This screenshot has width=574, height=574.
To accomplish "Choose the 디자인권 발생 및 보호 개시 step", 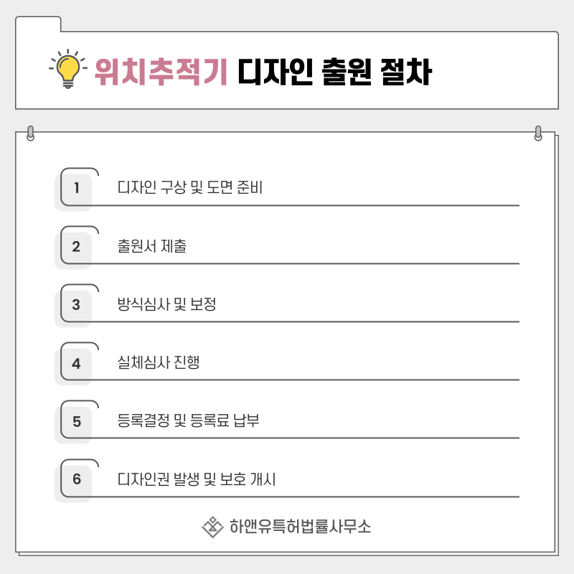I will 197,479.
